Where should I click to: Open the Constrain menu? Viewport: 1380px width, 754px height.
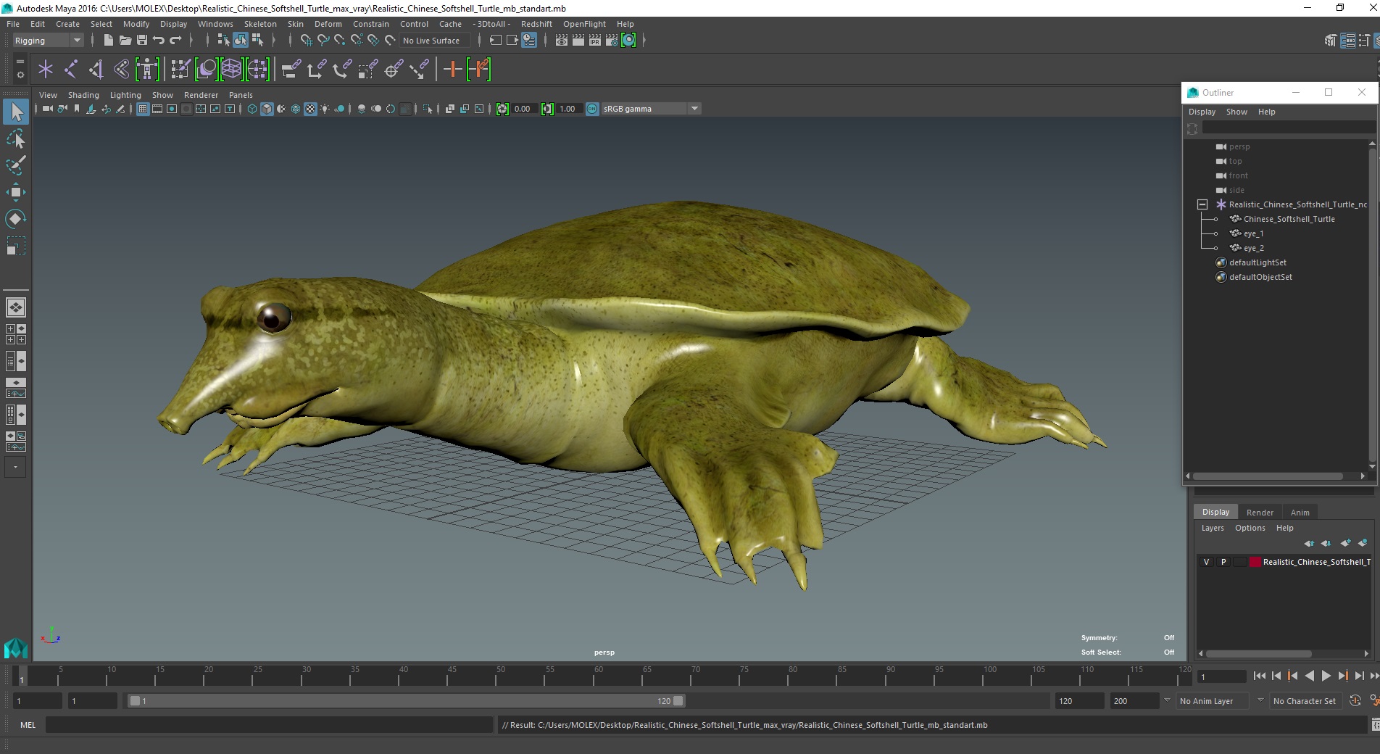click(371, 24)
